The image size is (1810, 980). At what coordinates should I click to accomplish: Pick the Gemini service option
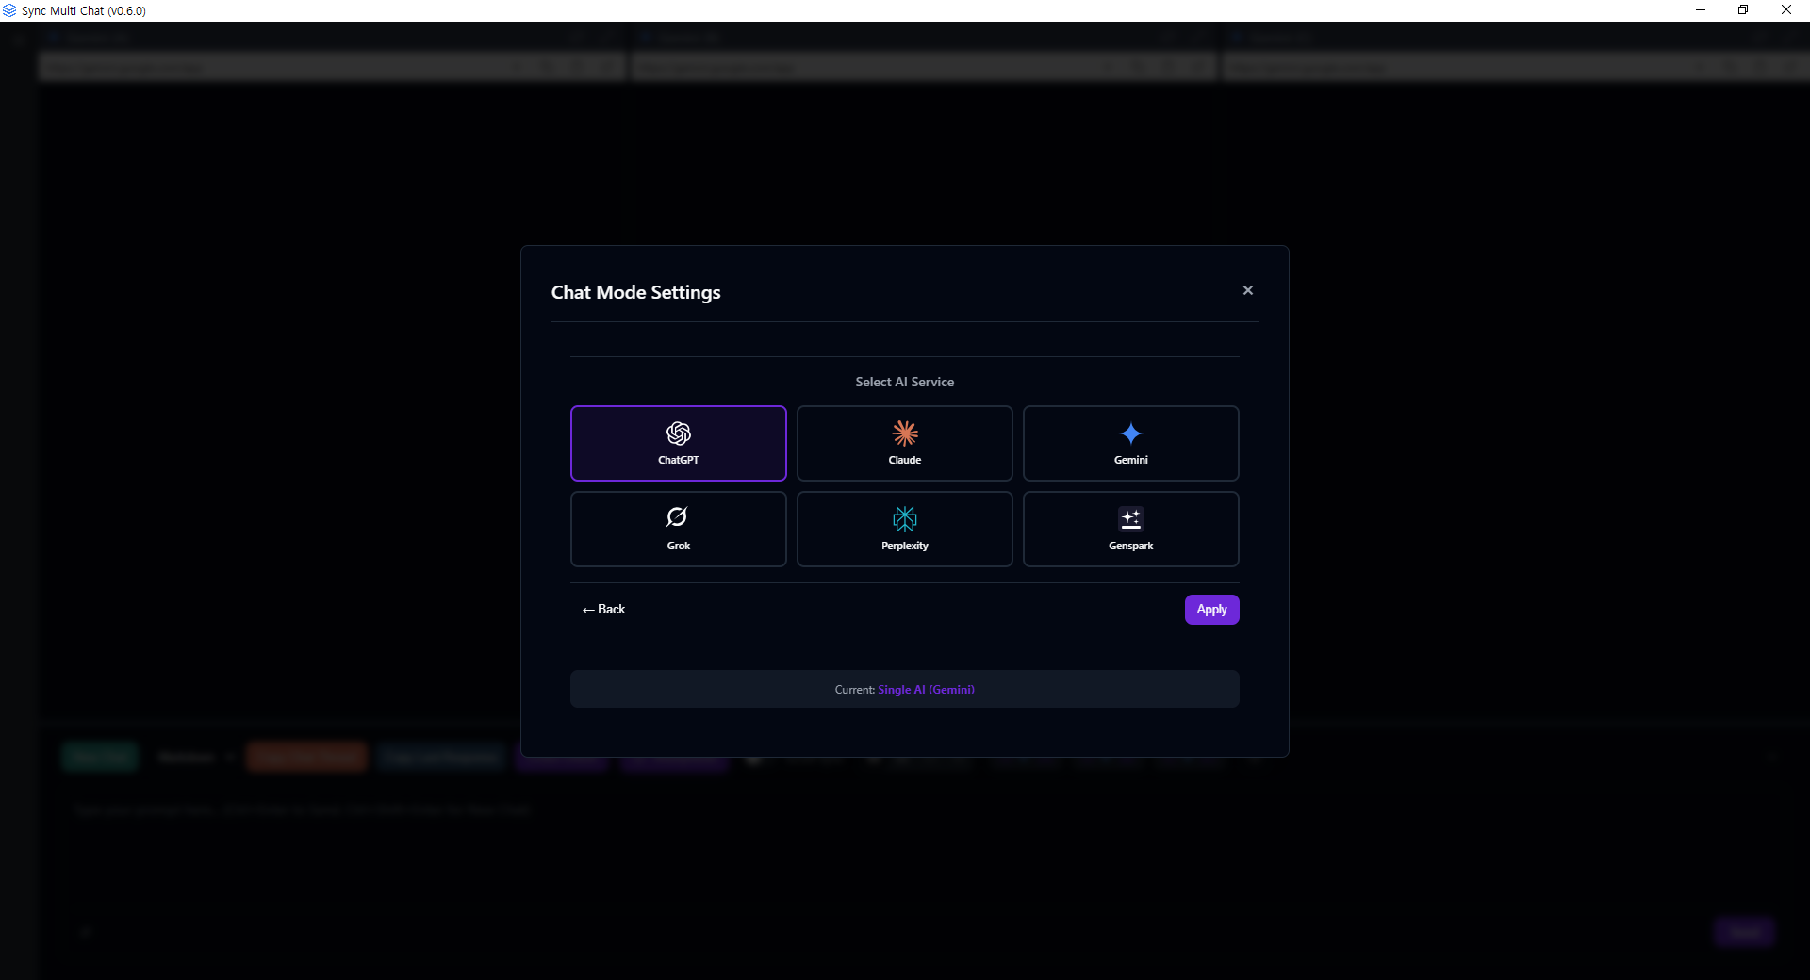tap(1131, 443)
